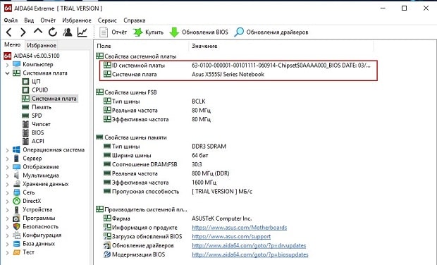Viewport: 437px width, 265px height.
Task: Expand the DirectX tree node
Action: pyautogui.click(x=8, y=201)
